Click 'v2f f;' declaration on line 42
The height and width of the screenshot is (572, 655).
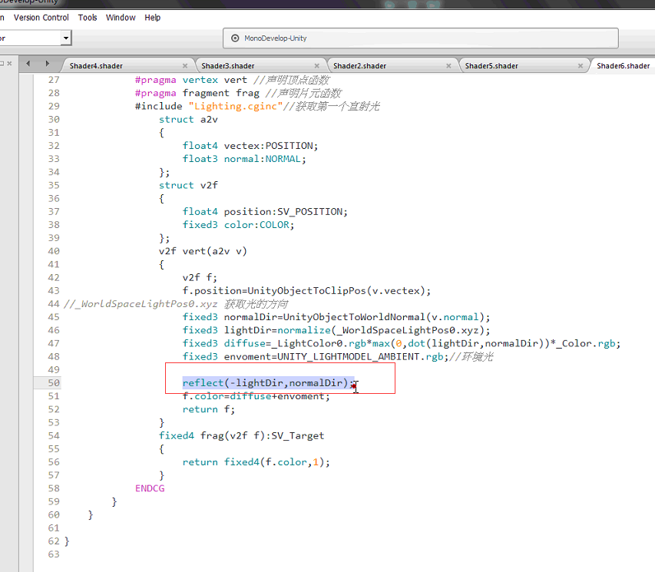(x=200, y=277)
